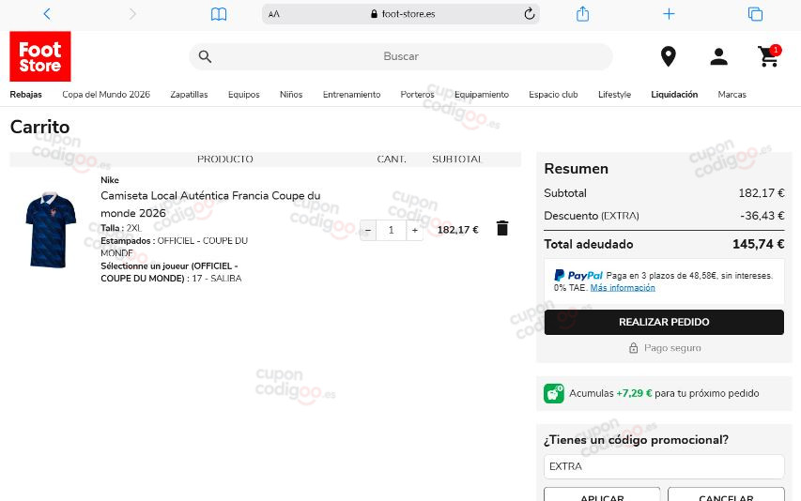Click the Talla : 2XL text
The image size is (801, 501).
point(121,228)
